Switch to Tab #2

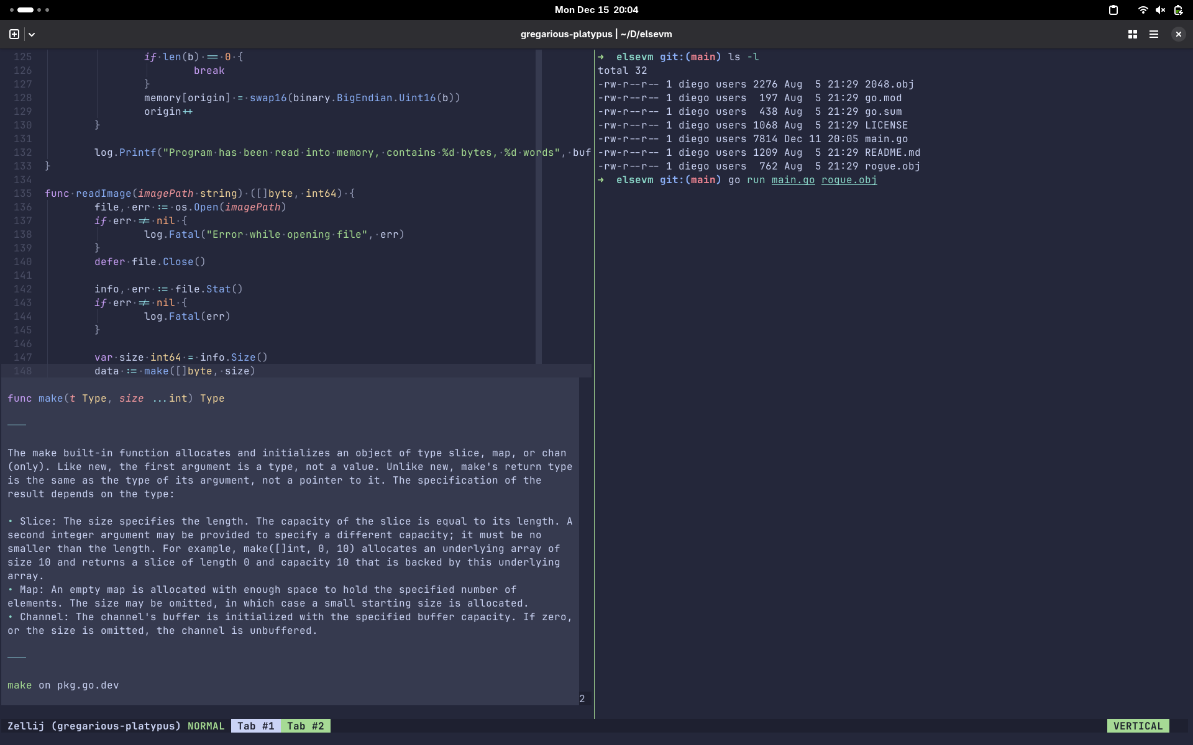(305, 726)
